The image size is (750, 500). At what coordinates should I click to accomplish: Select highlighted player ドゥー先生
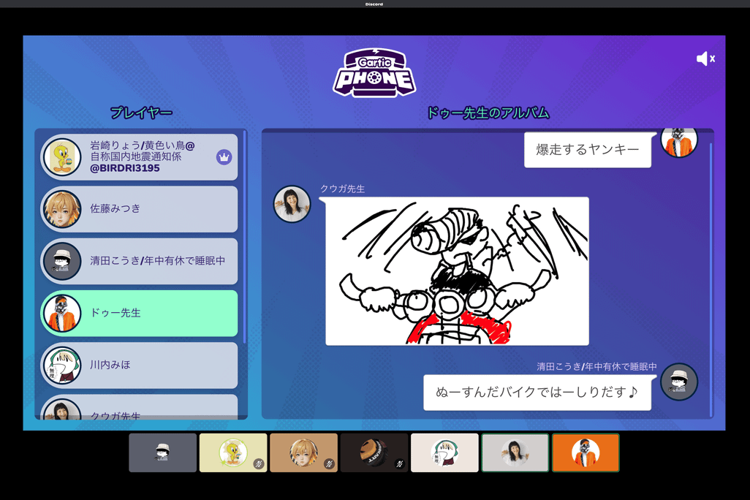(139, 314)
